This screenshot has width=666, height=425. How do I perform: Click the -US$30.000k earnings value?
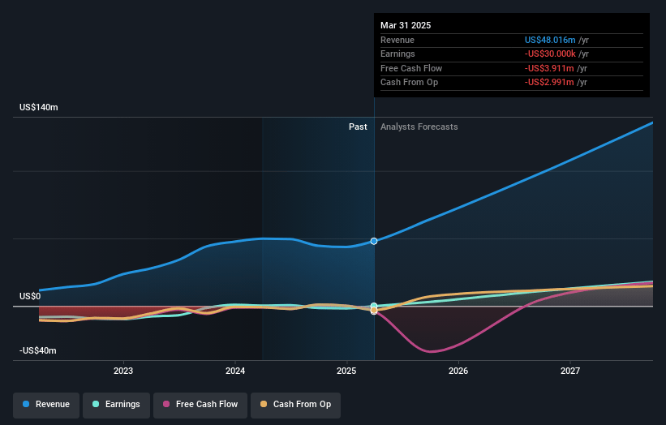550,54
